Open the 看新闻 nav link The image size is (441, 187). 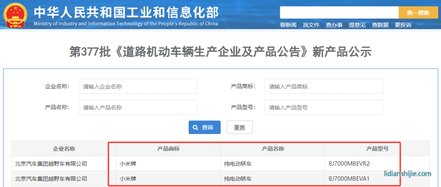pyautogui.click(x=288, y=25)
